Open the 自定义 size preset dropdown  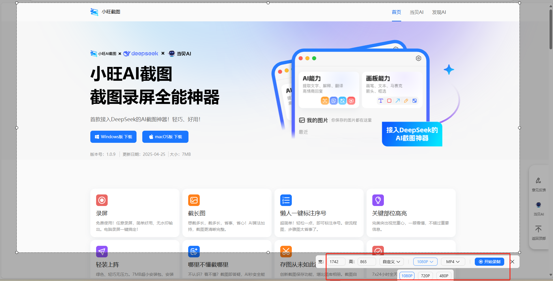392,262
